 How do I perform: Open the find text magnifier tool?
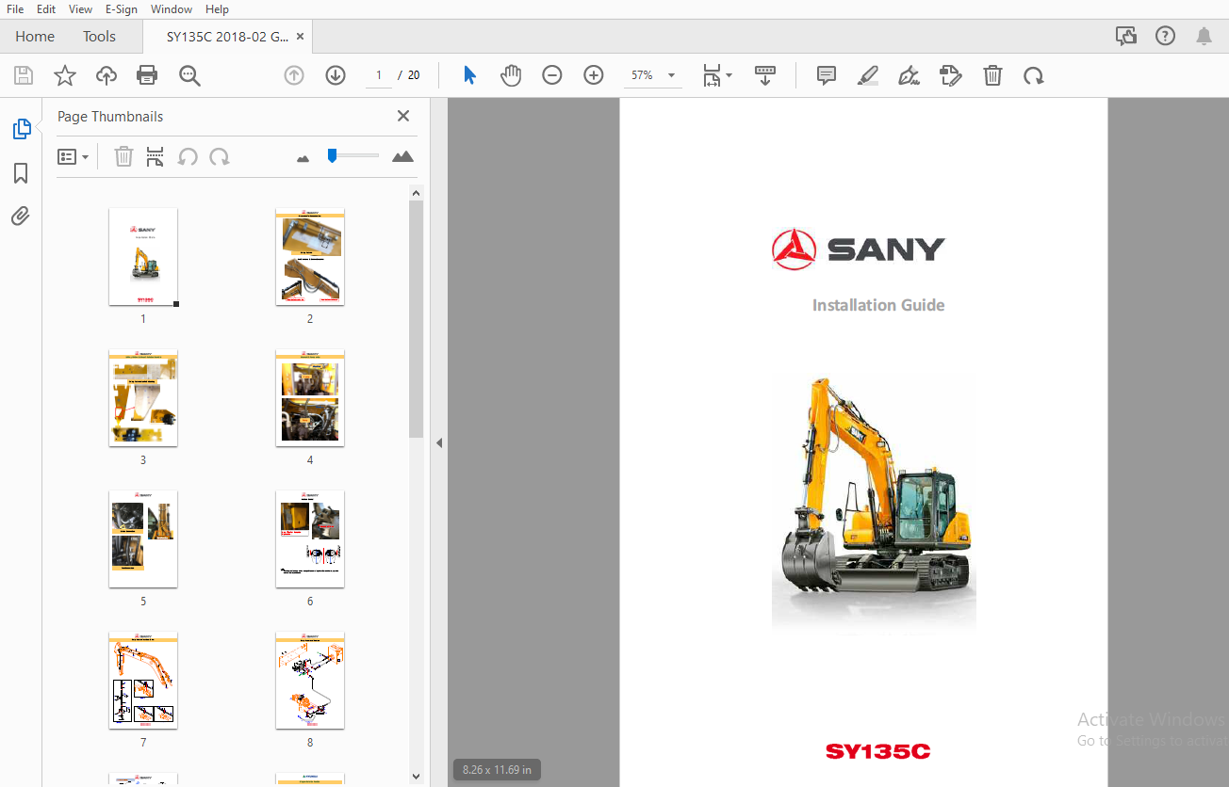pyautogui.click(x=190, y=76)
